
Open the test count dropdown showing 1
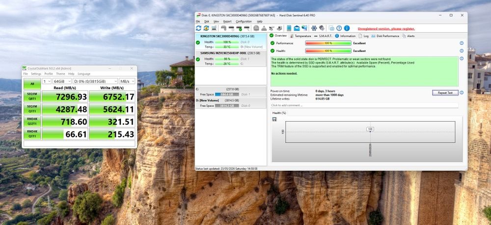[x=47, y=81]
